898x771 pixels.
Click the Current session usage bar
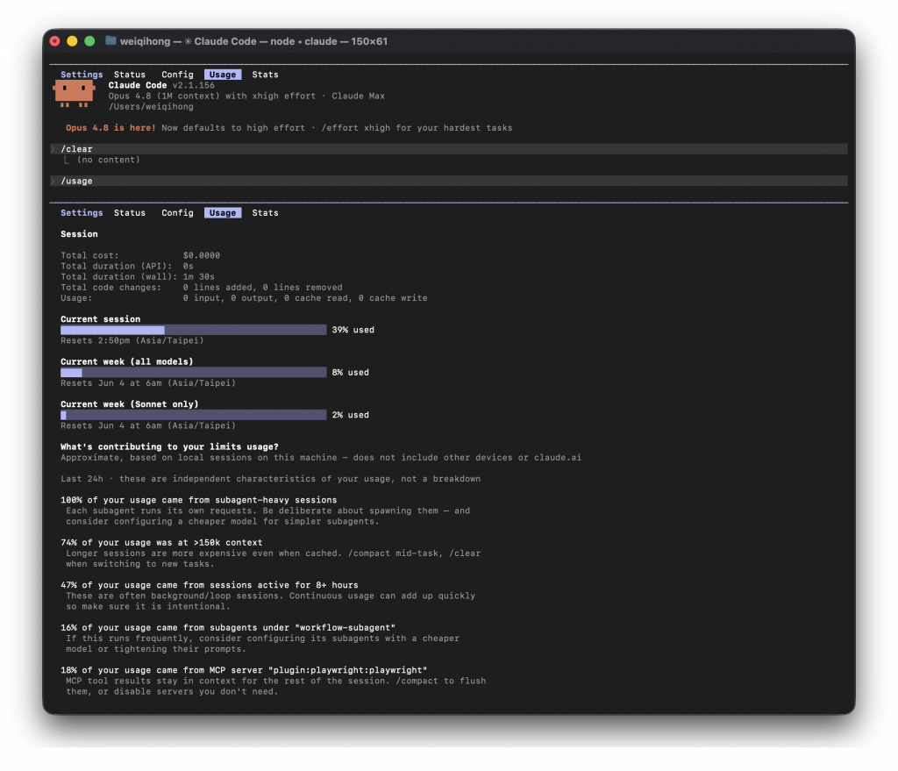click(194, 330)
